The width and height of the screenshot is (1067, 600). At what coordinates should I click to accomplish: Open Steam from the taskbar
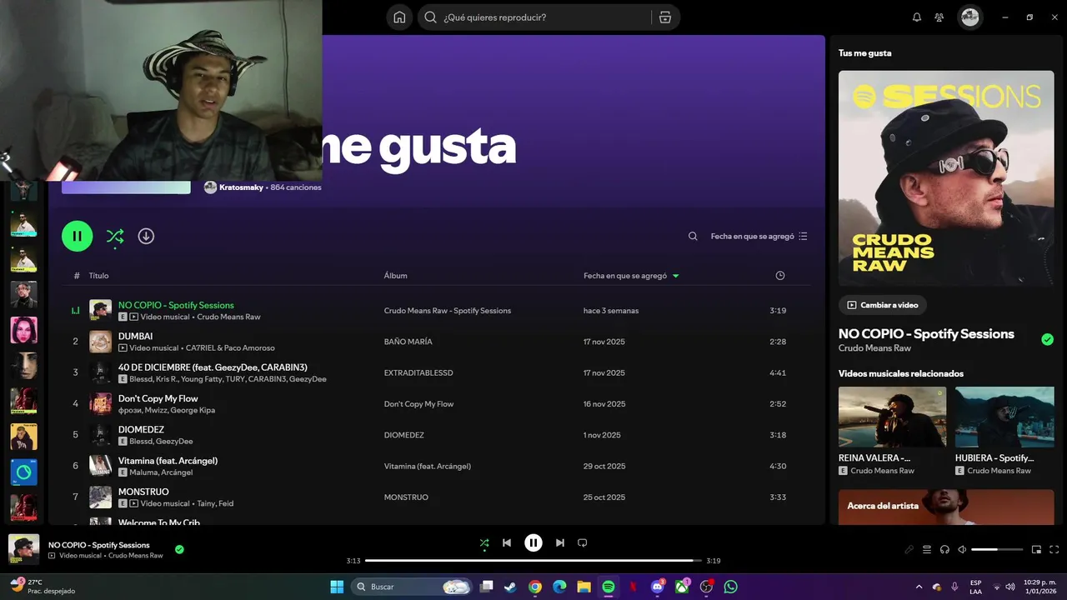coord(510,587)
